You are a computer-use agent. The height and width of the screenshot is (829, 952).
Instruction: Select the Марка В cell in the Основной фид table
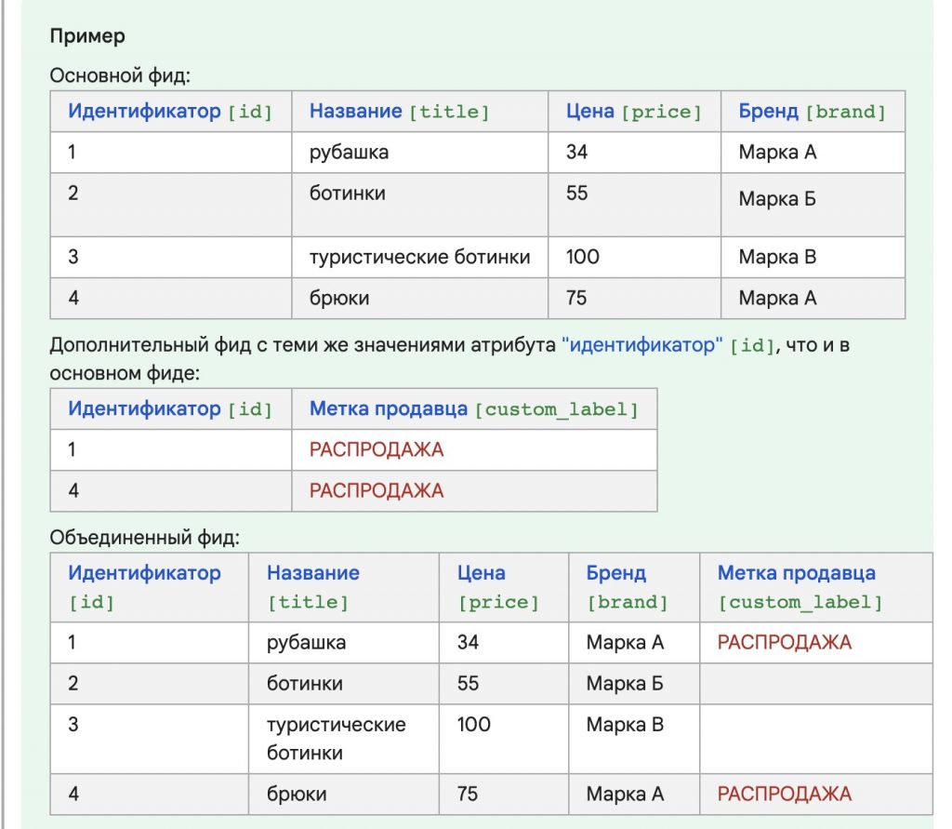coord(813,257)
